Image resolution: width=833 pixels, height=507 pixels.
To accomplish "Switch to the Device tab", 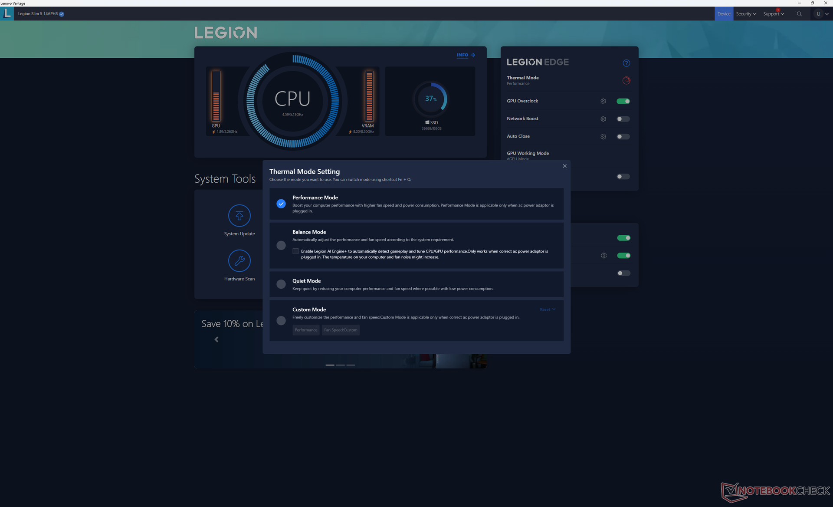I will pyautogui.click(x=724, y=14).
